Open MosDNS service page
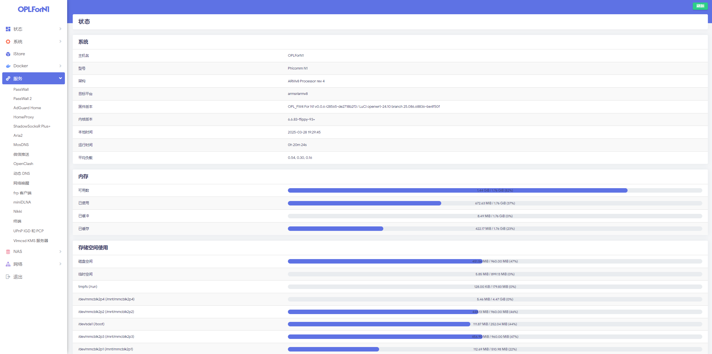 (x=21, y=145)
